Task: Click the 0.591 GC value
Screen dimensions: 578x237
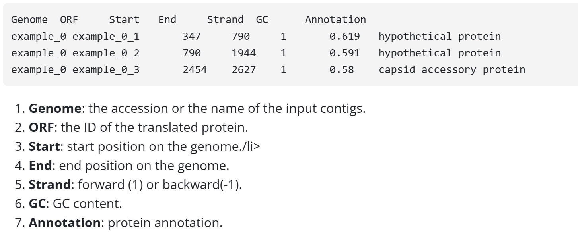Action: pyautogui.click(x=344, y=53)
